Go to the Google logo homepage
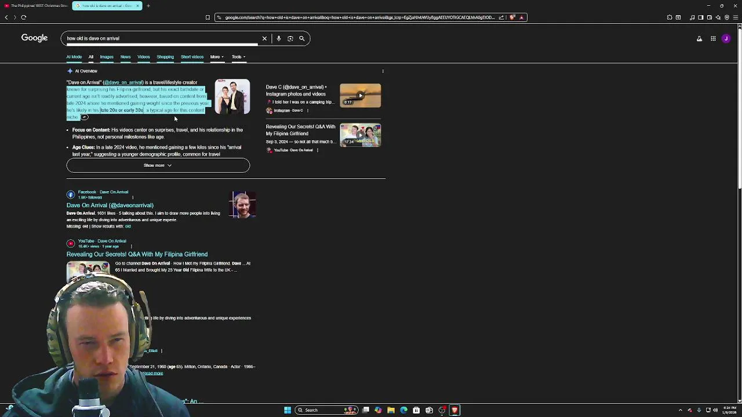Image resolution: width=742 pixels, height=417 pixels. click(x=34, y=38)
